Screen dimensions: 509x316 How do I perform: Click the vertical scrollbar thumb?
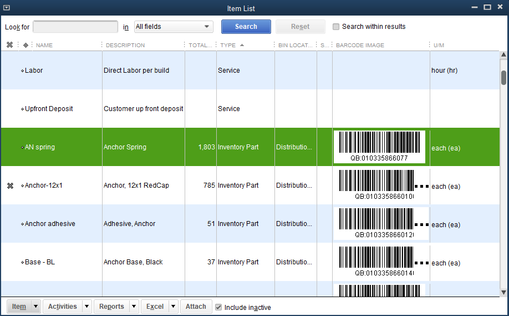503,77
